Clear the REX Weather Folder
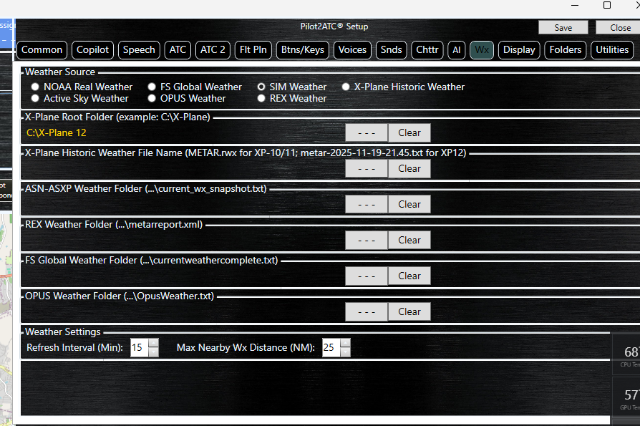The height and width of the screenshot is (426, 640). coord(409,241)
